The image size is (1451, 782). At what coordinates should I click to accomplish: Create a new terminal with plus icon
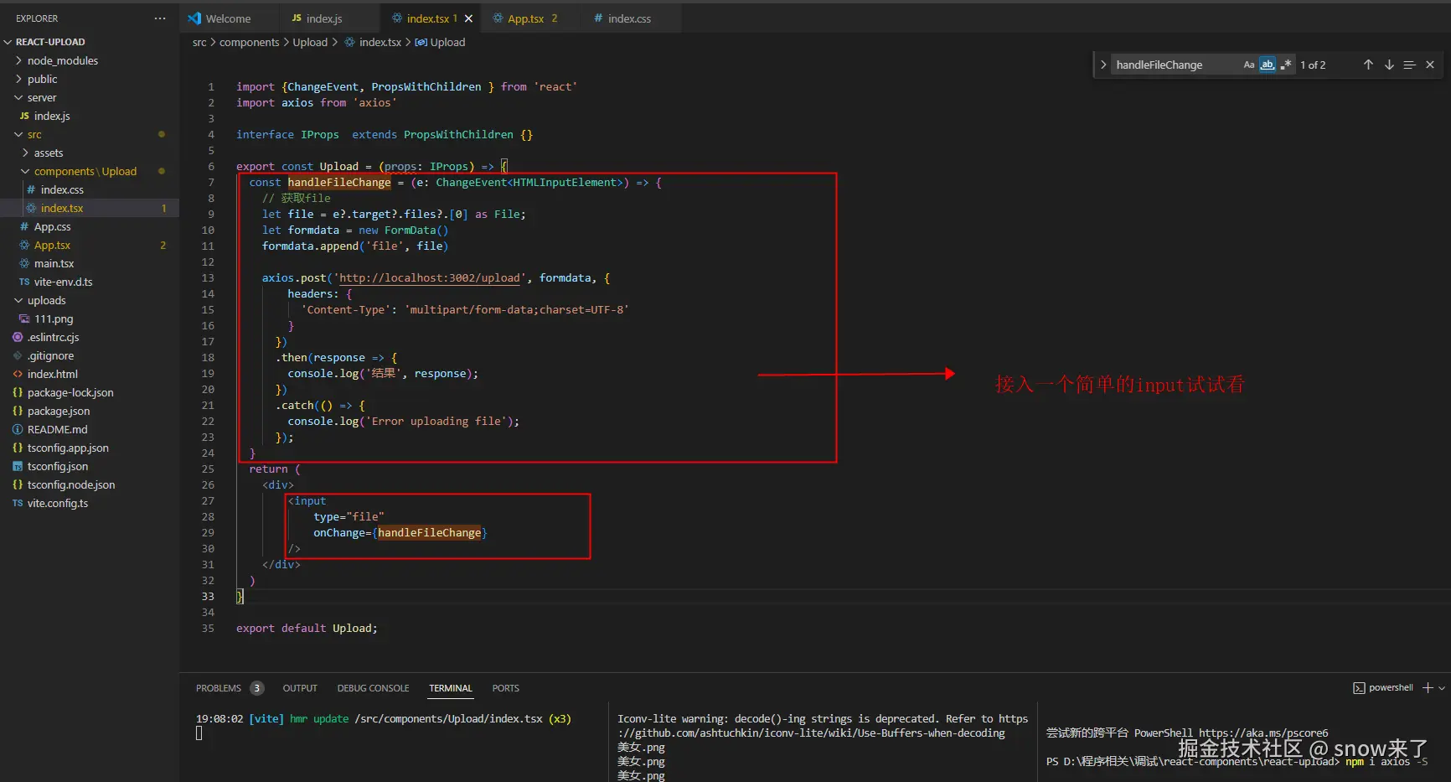(x=1428, y=688)
